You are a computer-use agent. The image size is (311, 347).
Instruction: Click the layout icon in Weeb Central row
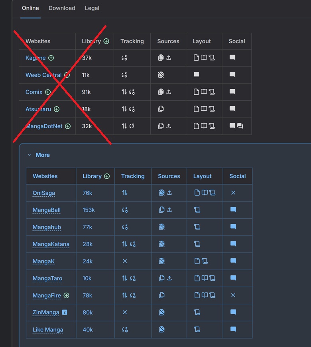point(196,75)
